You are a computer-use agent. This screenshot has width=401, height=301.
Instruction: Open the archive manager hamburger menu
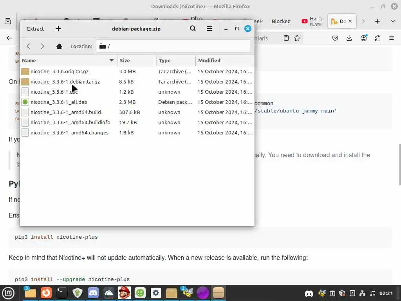(x=210, y=29)
